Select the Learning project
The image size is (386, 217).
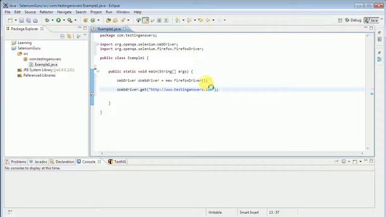coord(22,43)
